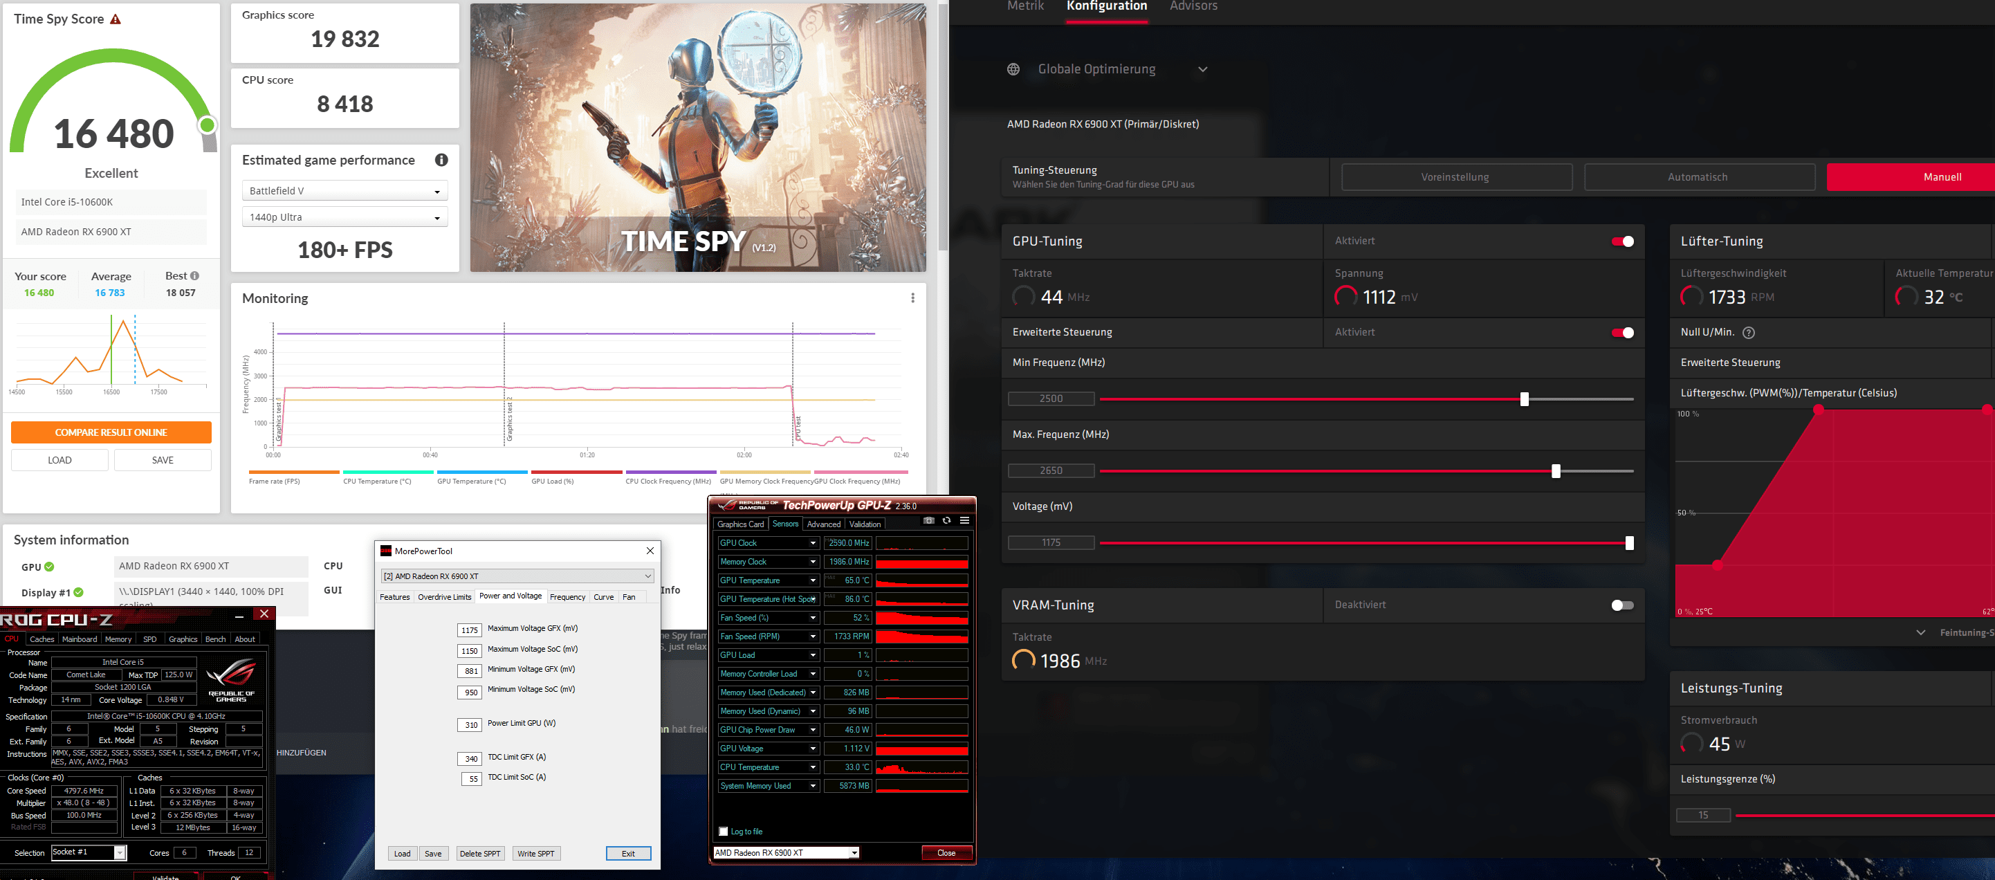Click the MorePowerTool title bar icon

386,551
